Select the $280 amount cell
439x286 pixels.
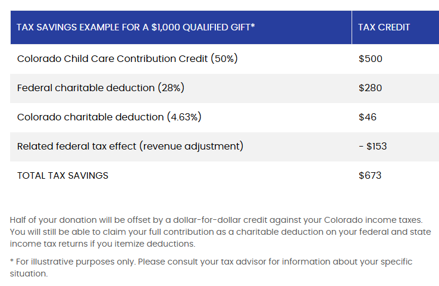370,88
